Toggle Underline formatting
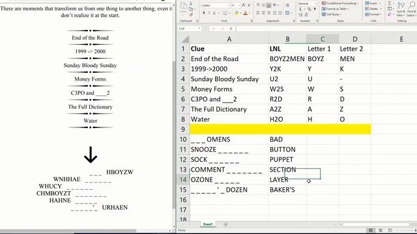The image size is (417, 234). [x=214, y=13]
